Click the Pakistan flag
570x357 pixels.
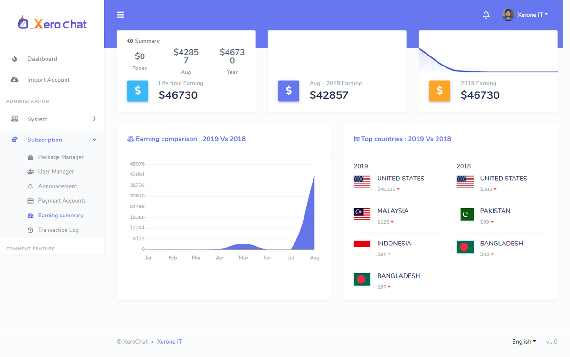tap(467, 215)
